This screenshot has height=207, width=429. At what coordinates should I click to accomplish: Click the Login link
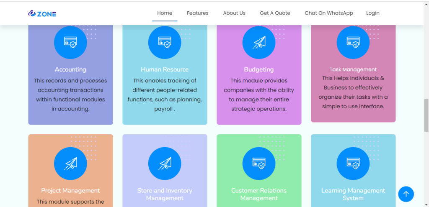click(372, 13)
